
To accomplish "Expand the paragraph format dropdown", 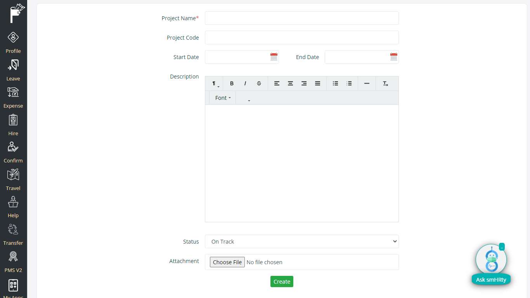I will click(x=215, y=84).
